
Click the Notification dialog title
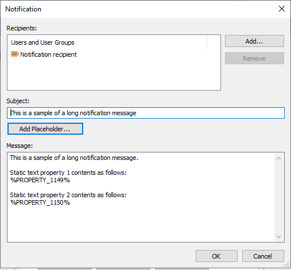click(x=23, y=9)
